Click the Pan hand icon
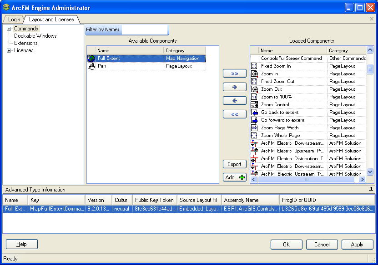 (x=91, y=66)
